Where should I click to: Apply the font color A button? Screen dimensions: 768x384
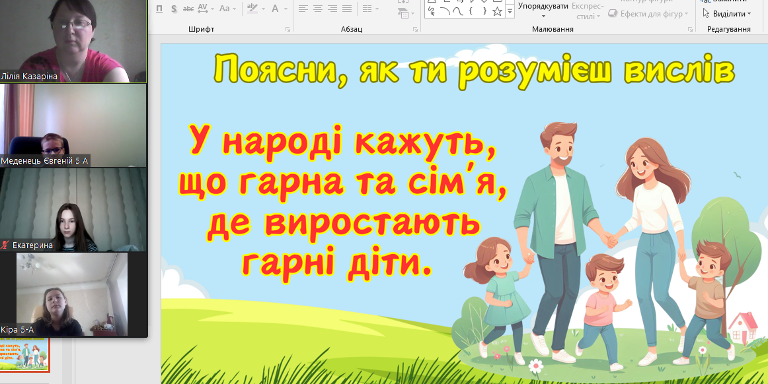point(275,9)
